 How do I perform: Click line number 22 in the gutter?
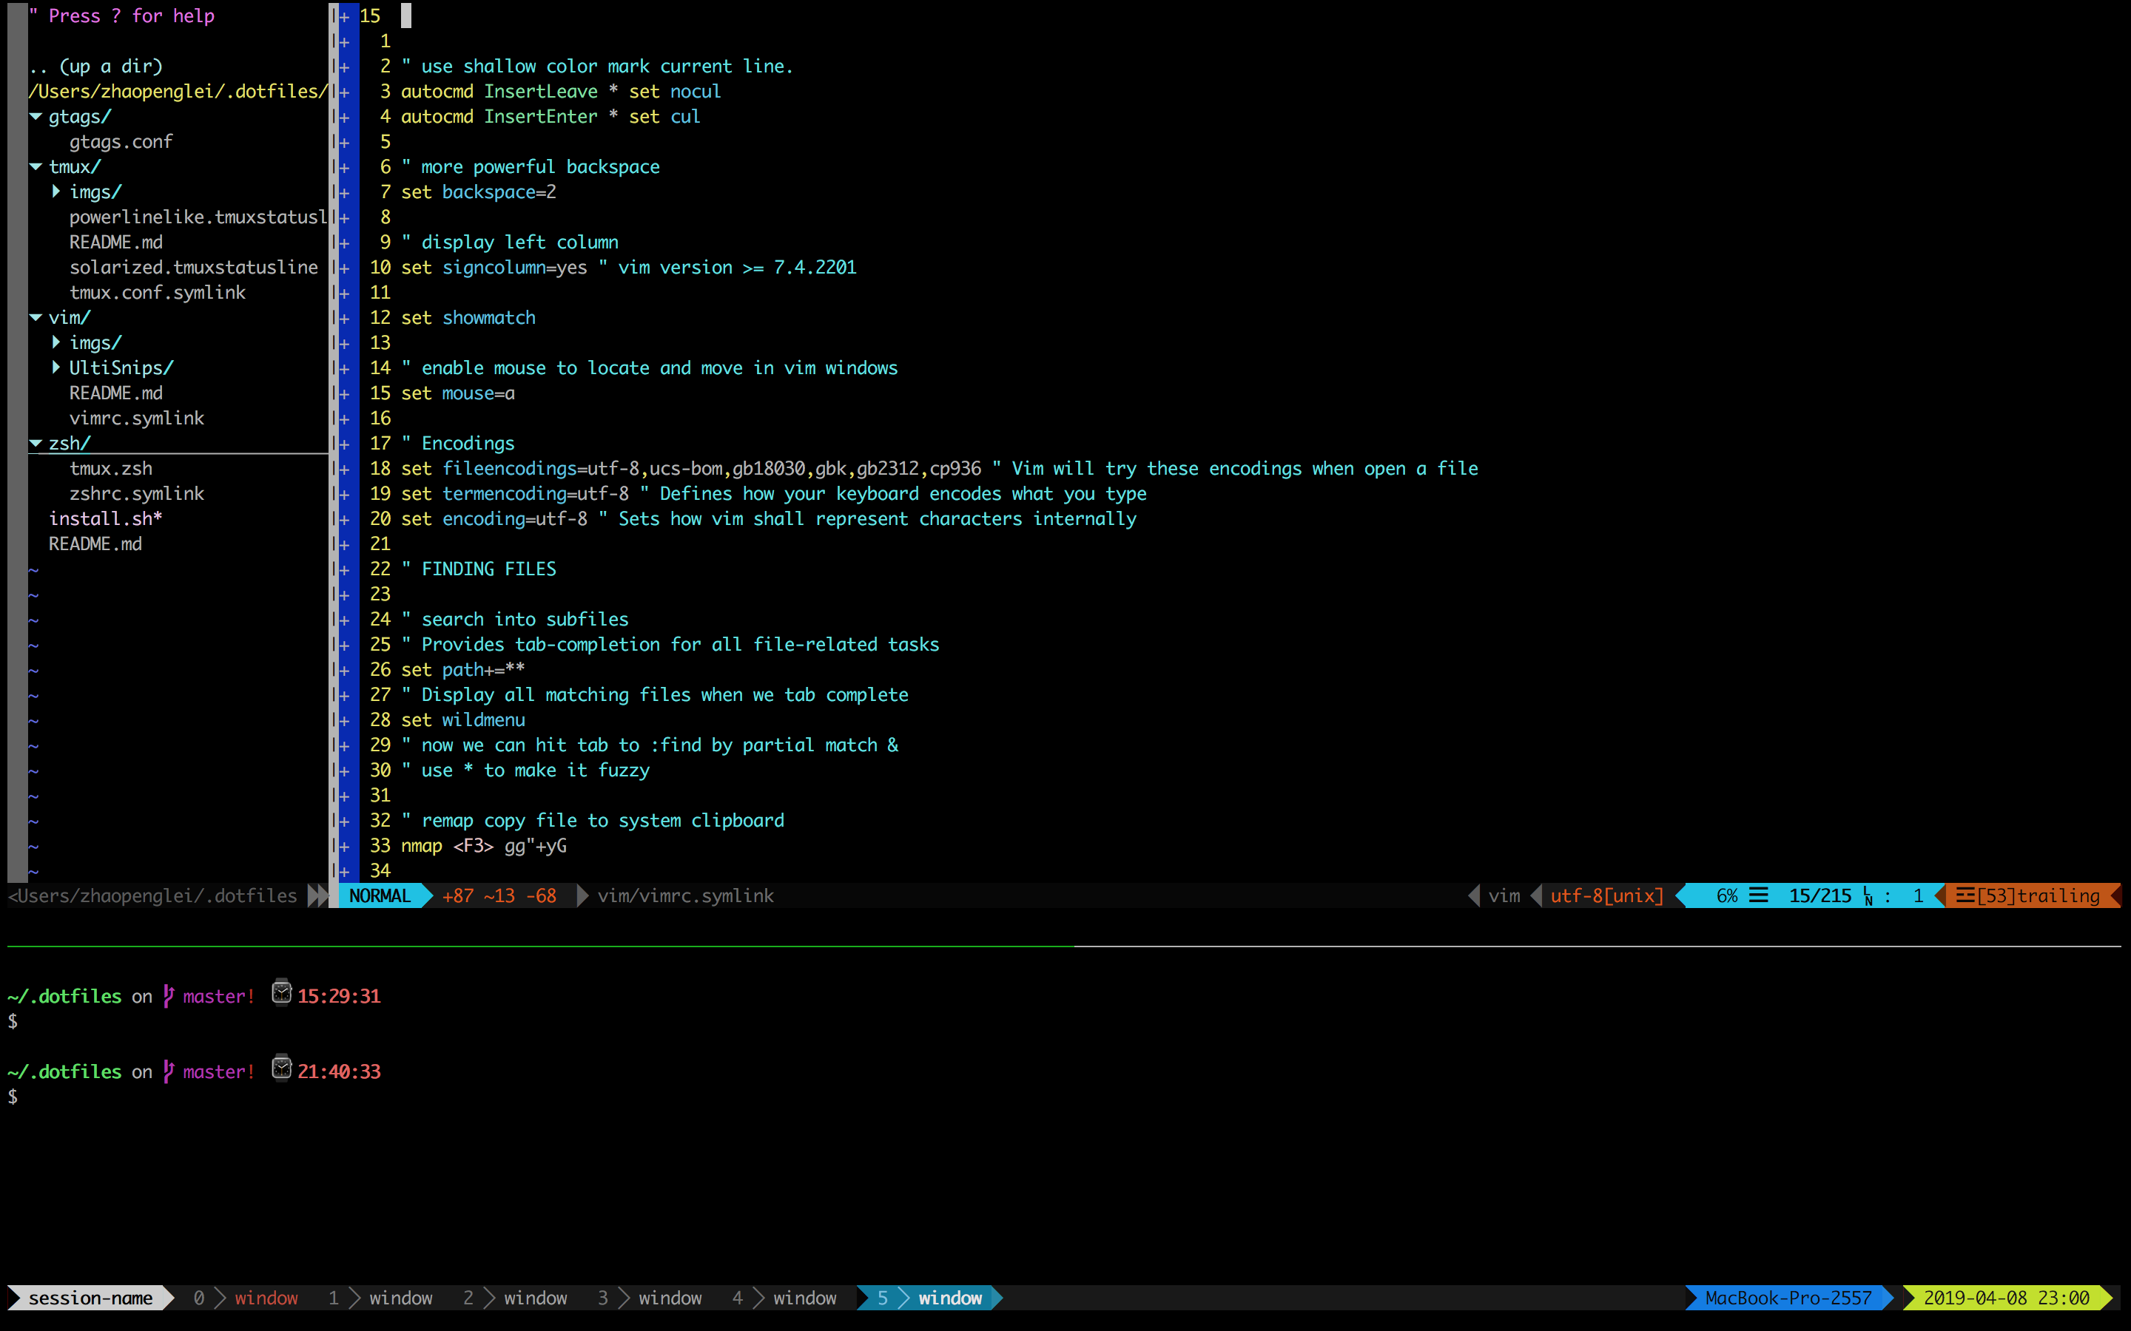(380, 569)
